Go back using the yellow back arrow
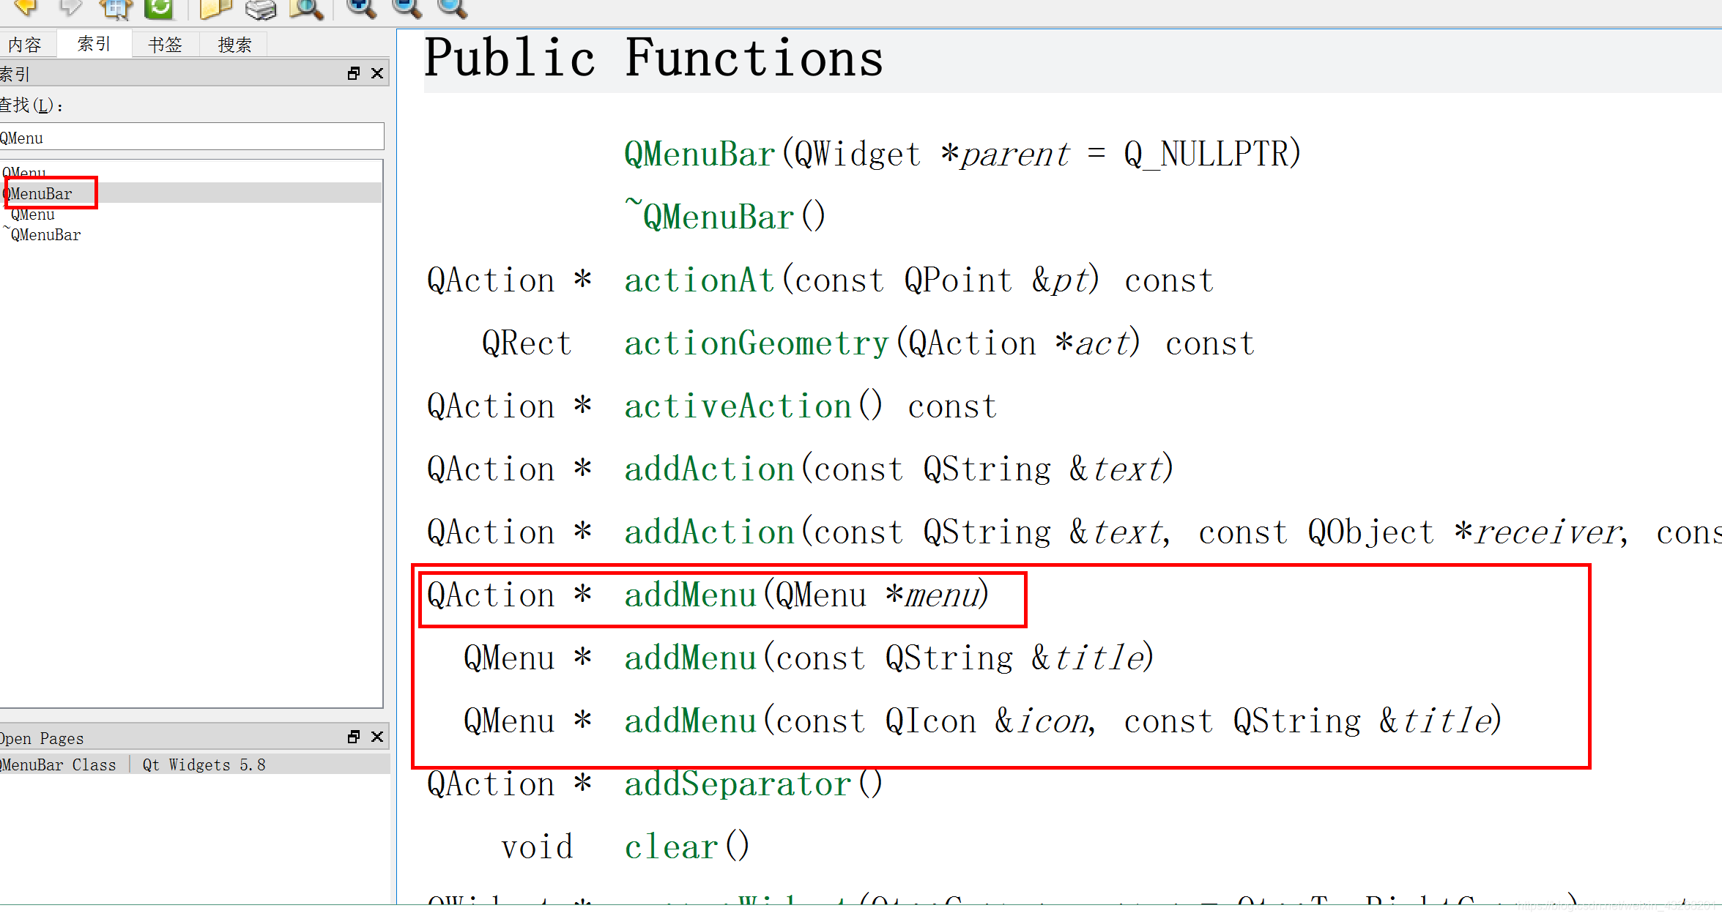 click(x=26, y=7)
